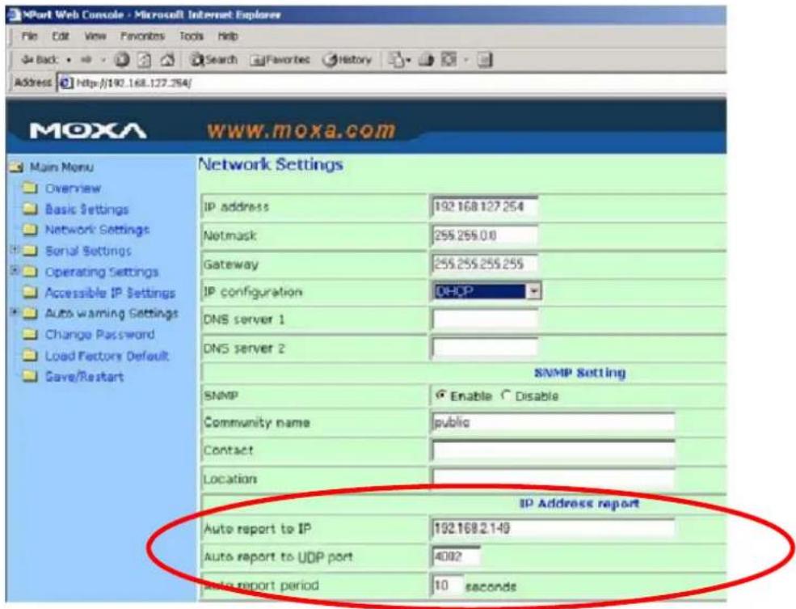
Task: Click the Gateway input field
Action: click(484, 264)
